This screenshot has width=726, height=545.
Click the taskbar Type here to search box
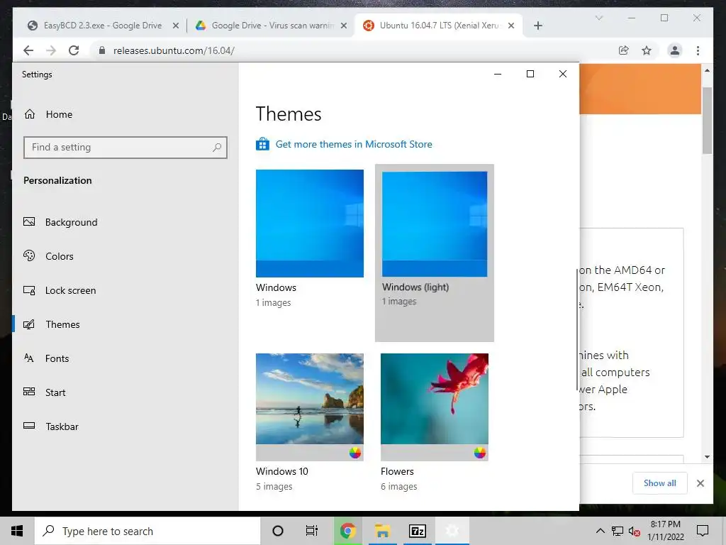(147, 531)
